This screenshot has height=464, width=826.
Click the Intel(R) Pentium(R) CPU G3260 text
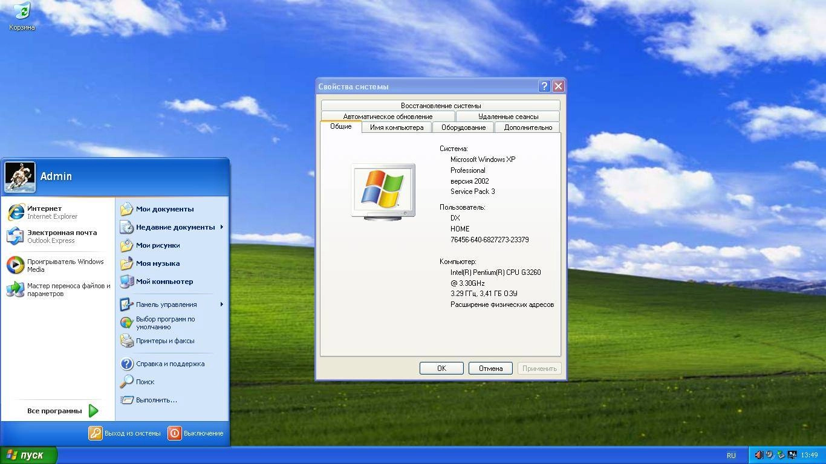coord(496,272)
